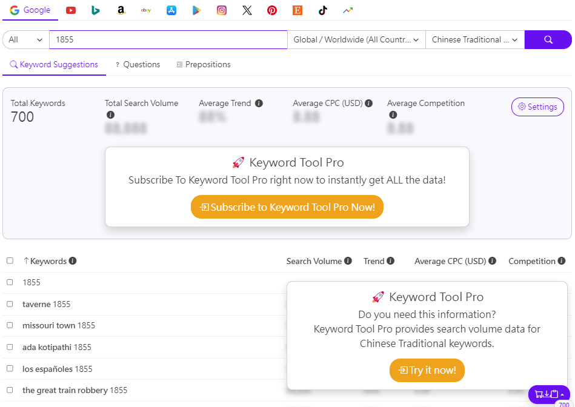Screen dimensions: 575x407
Task: Click the Trend column header
Action: pyautogui.click(x=374, y=261)
